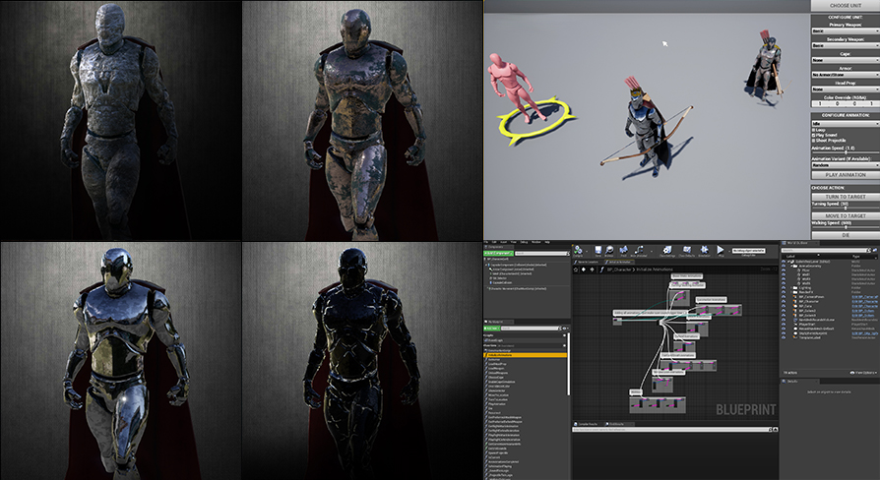This screenshot has width=880, height=480.
Task: Open the Animation Variant dropdown
Action: tap(845, 165)
